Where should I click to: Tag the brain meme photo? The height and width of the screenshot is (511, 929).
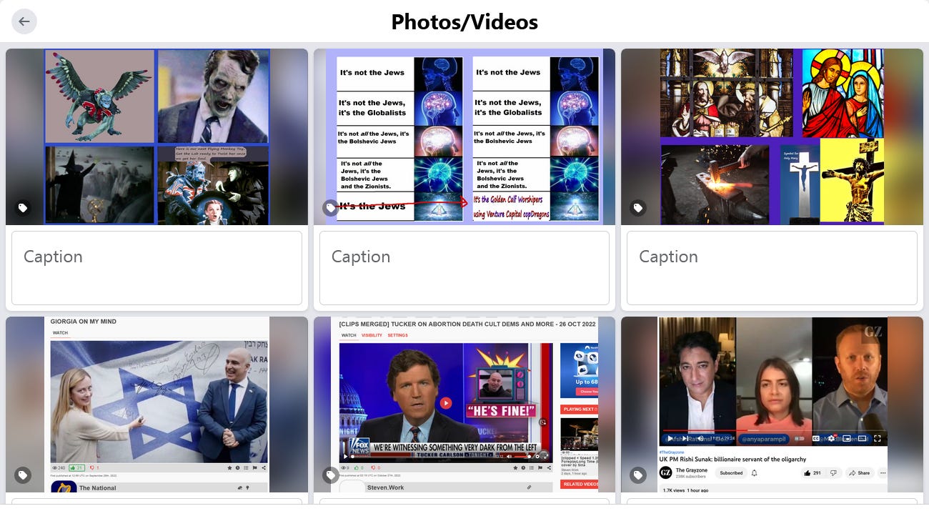330,208
